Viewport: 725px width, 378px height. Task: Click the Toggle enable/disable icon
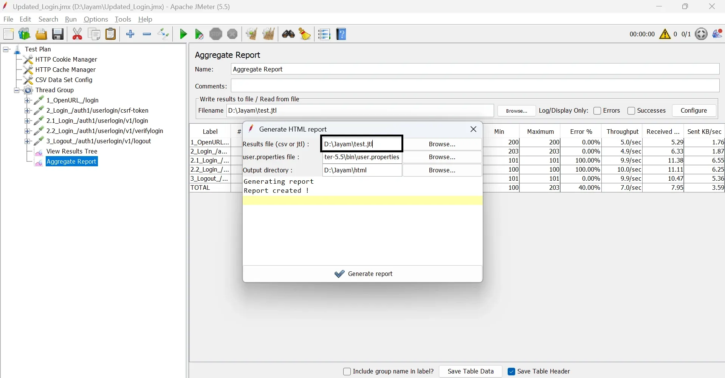163,34
